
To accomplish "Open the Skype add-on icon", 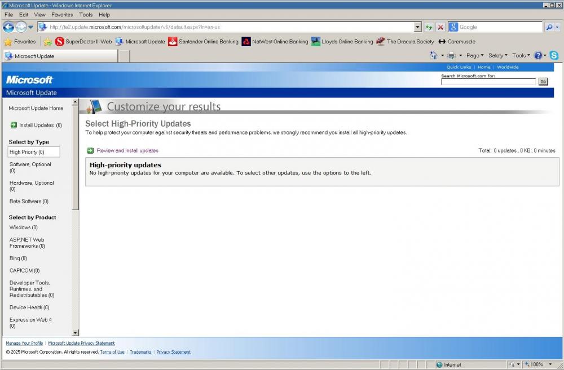I will pos(554,56).
